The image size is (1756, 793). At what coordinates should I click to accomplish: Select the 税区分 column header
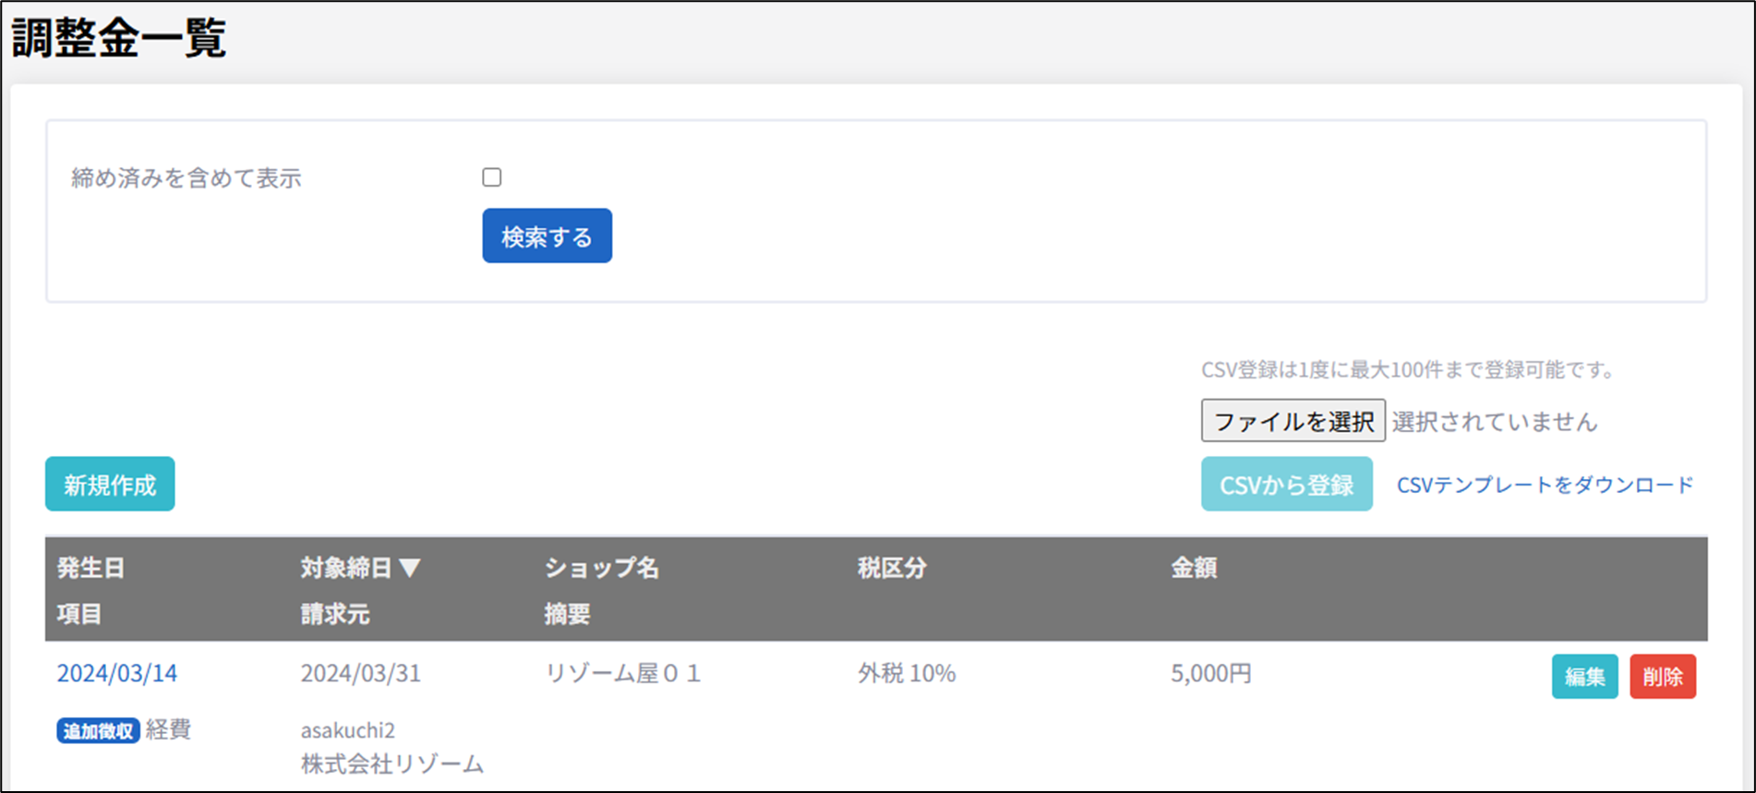tap(891, 568)
